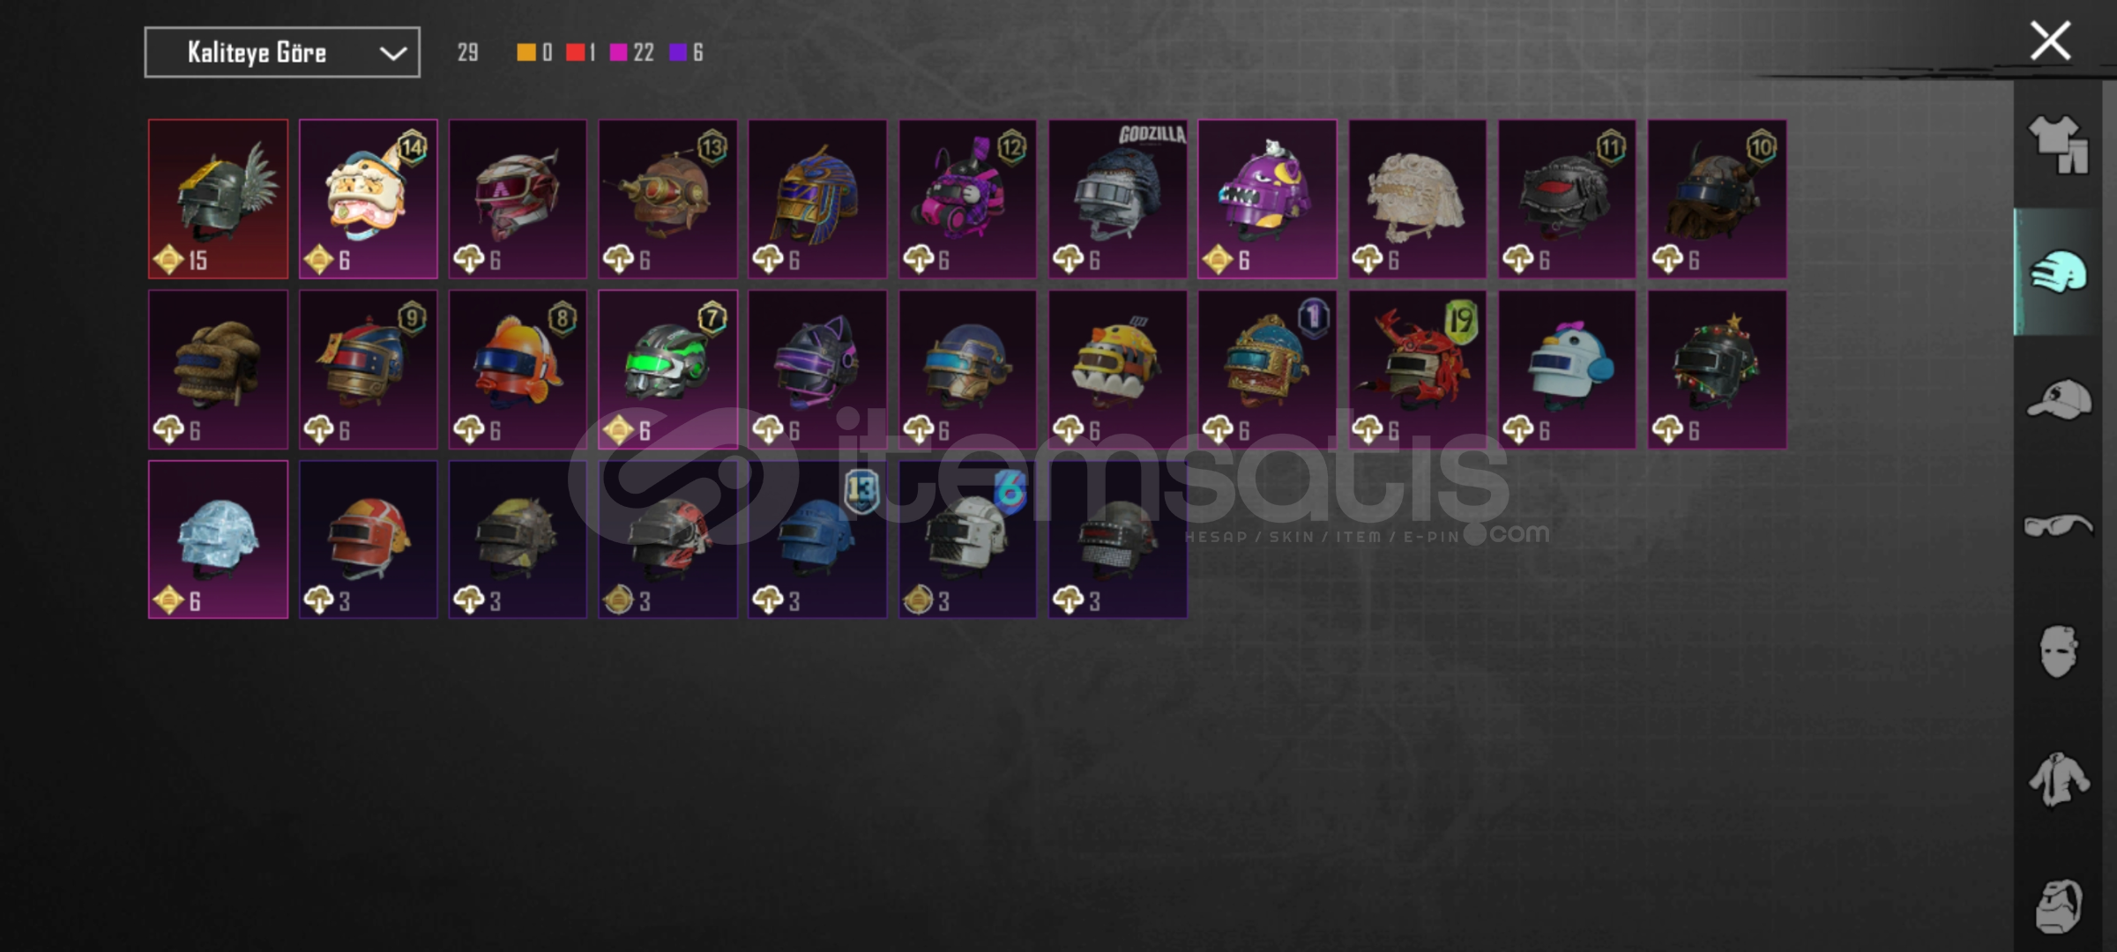Open the face mask category icon
The width and height of the screenshot is (2117, 952).
pyautogui.click(x=2058, y=651)
